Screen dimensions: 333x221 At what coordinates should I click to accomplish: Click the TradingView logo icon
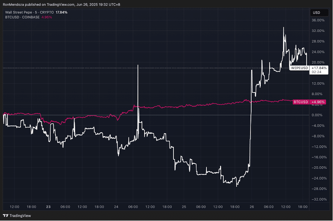tap(6, 216)
